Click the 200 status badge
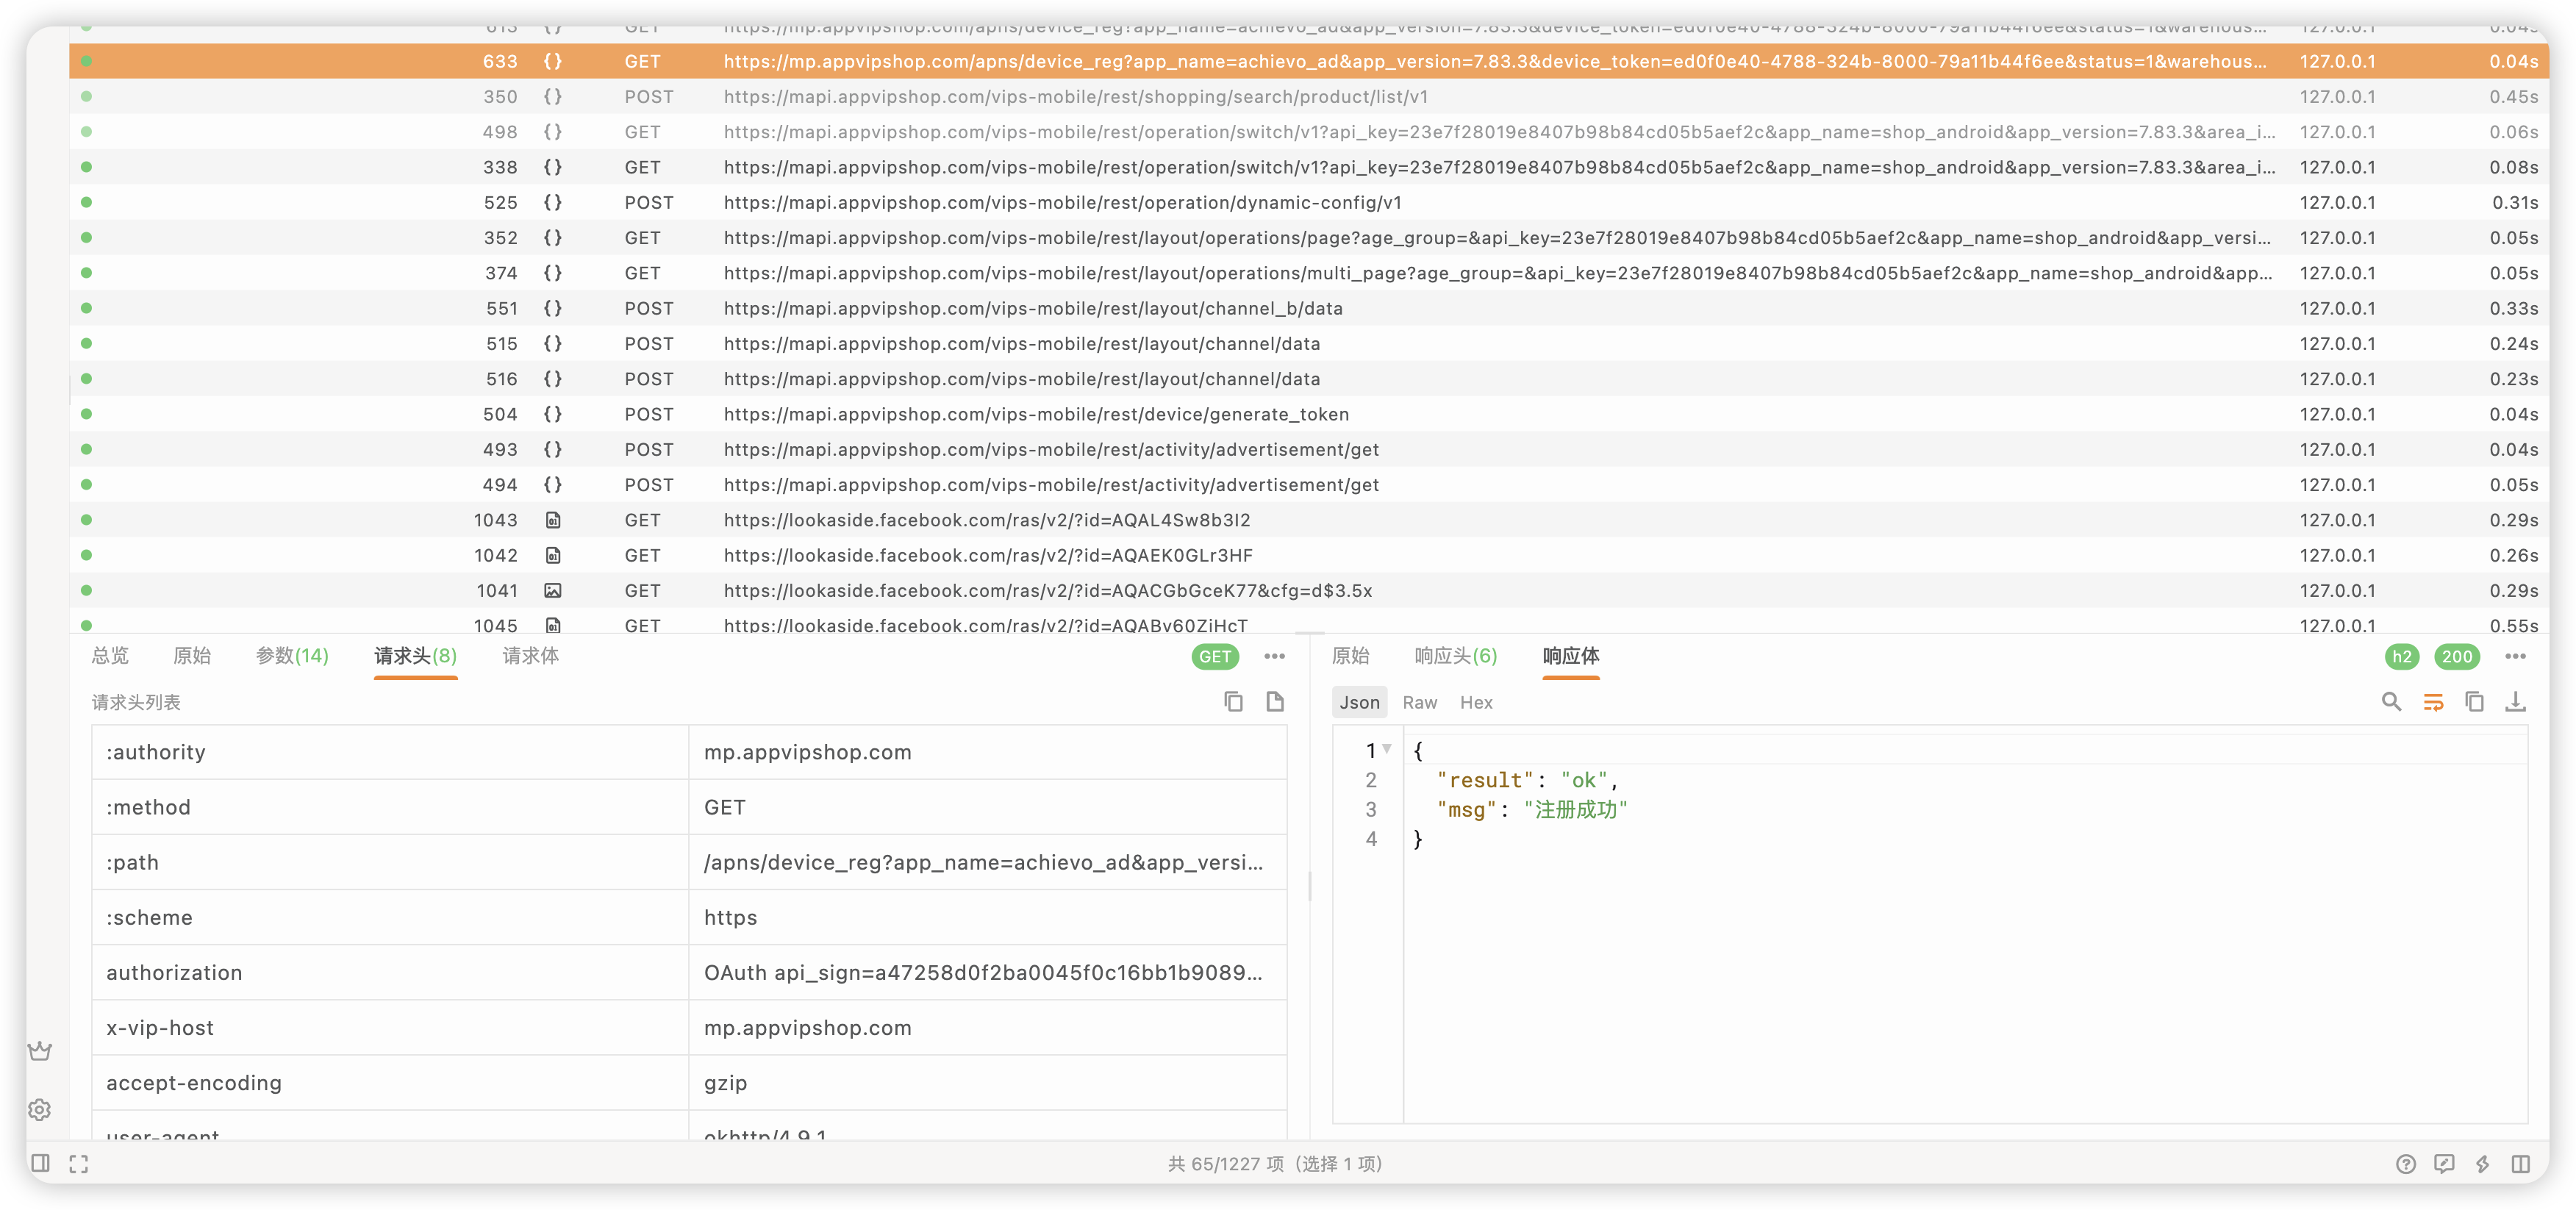This screenshot has height=1210, width=2576. [x=2457, y=656]
